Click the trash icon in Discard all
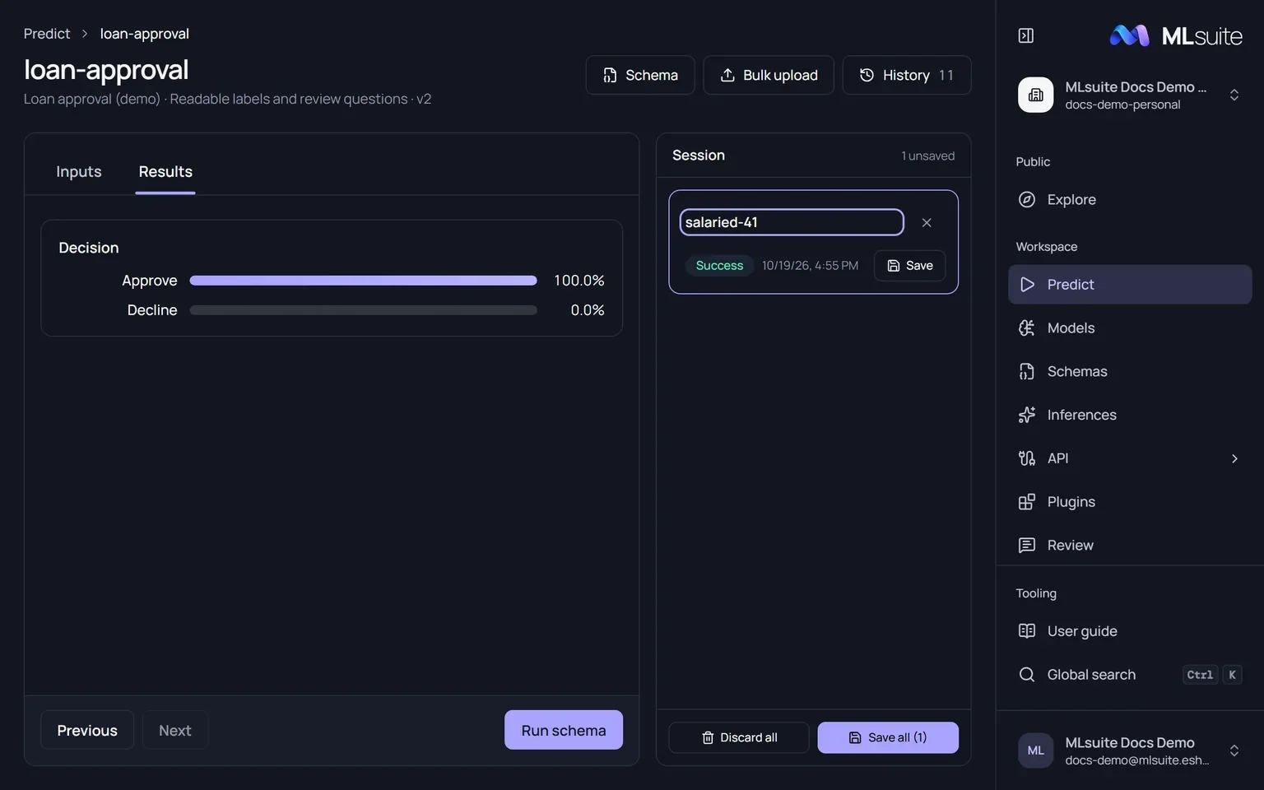Image resolution: width=1264 pixels, height=790 pixels. click(708, 737)
